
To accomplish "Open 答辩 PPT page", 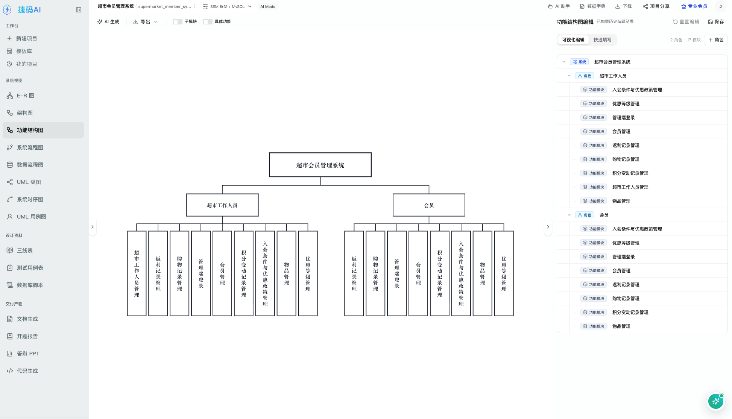I will coord(43,354).
